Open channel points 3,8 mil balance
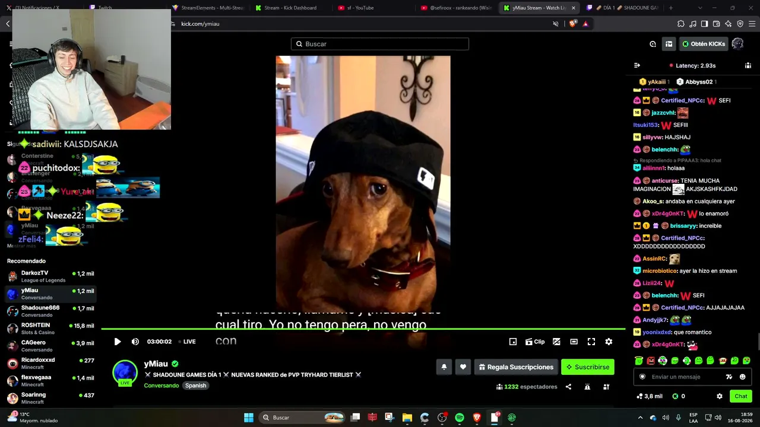Image resolution: width=760 pixels, height=427 pixels. (x=649, y=396)
